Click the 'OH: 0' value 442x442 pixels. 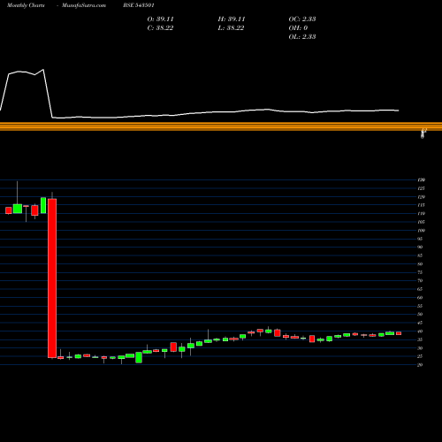[x=298, y=28]
